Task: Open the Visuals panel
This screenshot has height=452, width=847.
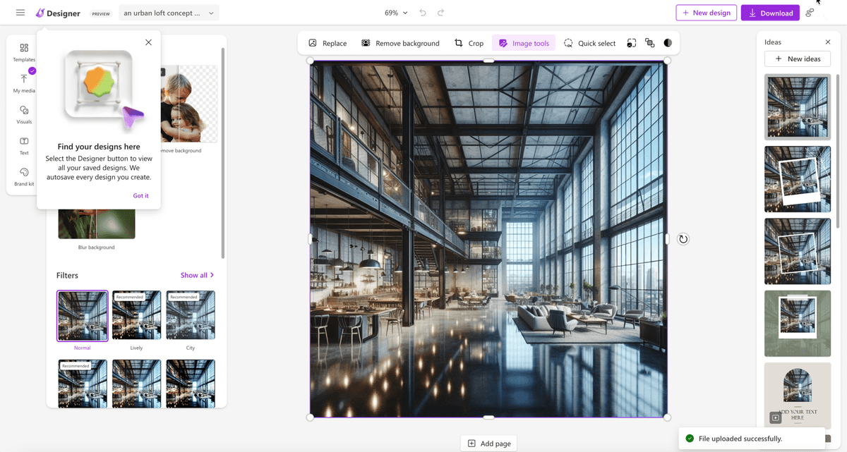Action: click(24, 114)
